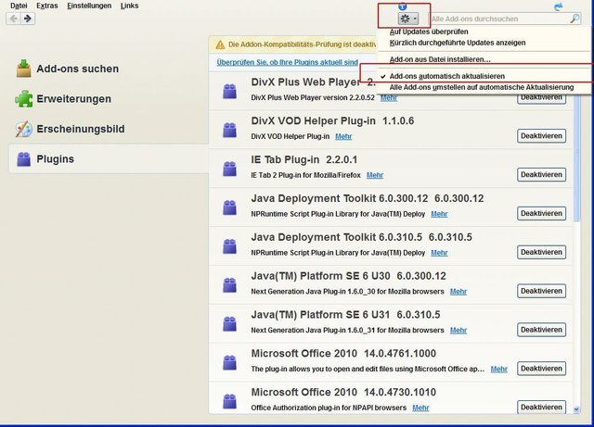The height and width of the screenshot is (427, 594).
Task: Open Mehr link for DivX Plus Web Player
Action: 389,98
